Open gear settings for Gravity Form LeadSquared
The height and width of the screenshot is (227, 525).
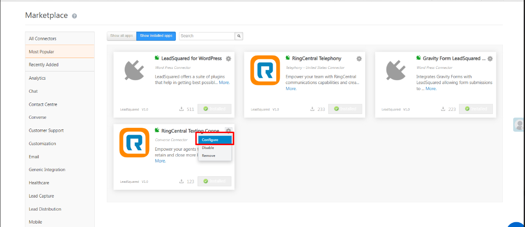[490, 58]
